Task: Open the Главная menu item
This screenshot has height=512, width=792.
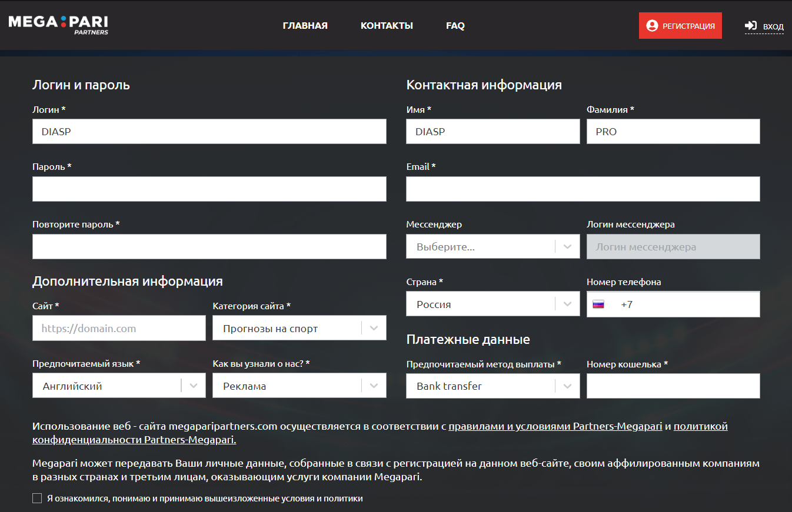Action: [305, 26]
